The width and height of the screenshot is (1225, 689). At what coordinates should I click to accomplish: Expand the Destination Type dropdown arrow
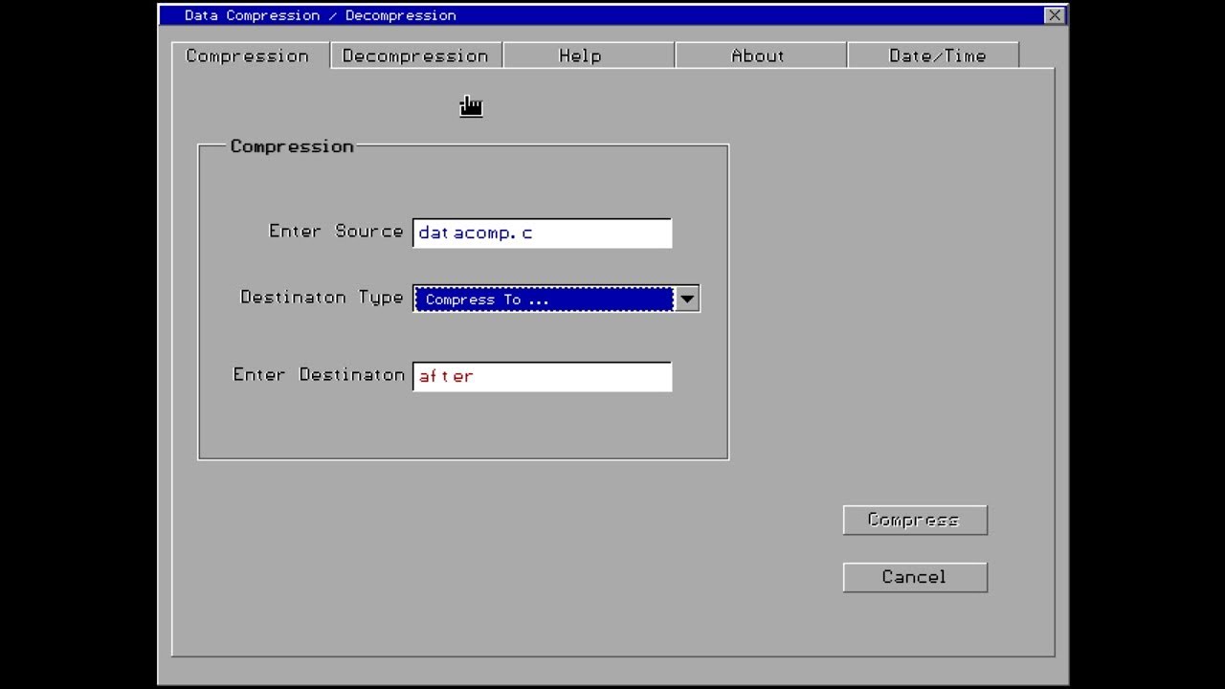(687, 299)
